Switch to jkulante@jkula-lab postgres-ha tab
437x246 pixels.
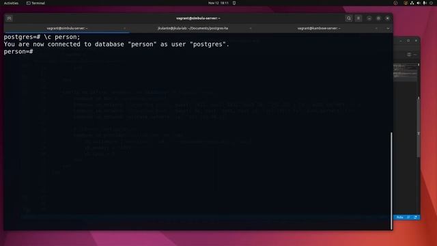[x=193, y=28]
